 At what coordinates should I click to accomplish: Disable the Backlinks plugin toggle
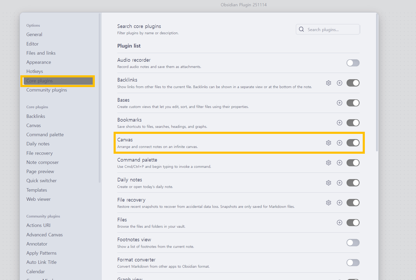tap(353, 83)
